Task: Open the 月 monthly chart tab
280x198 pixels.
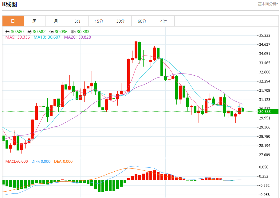Action: click(56, 21)
